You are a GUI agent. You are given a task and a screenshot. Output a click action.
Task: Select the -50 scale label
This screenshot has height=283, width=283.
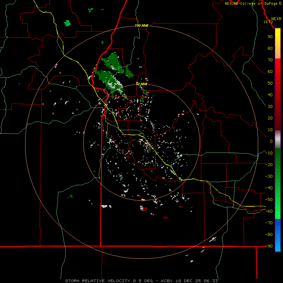(269, 200)
